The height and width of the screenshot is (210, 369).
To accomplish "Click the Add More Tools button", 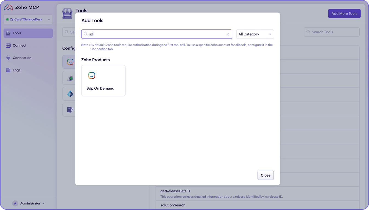I will point(344,13).
